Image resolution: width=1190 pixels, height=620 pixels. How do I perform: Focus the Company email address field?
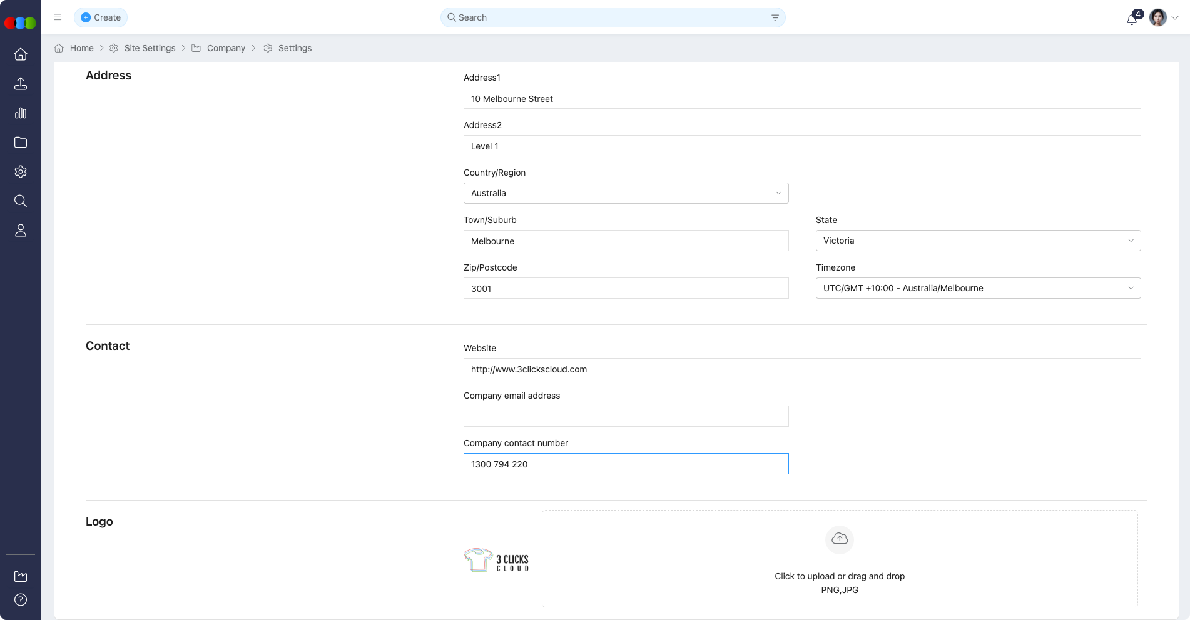(x=626, y=416)
